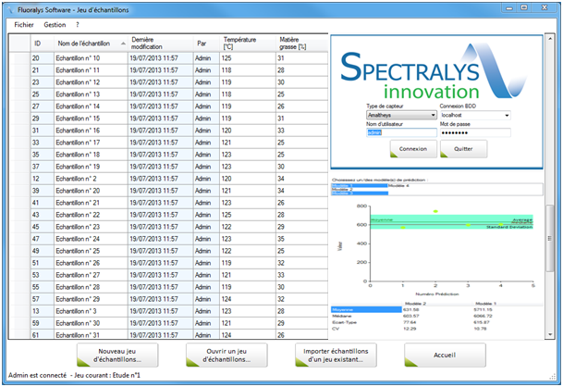Close the Fluoralys Software window
Screen dimensions: 563x387
(x=542, y=6)
